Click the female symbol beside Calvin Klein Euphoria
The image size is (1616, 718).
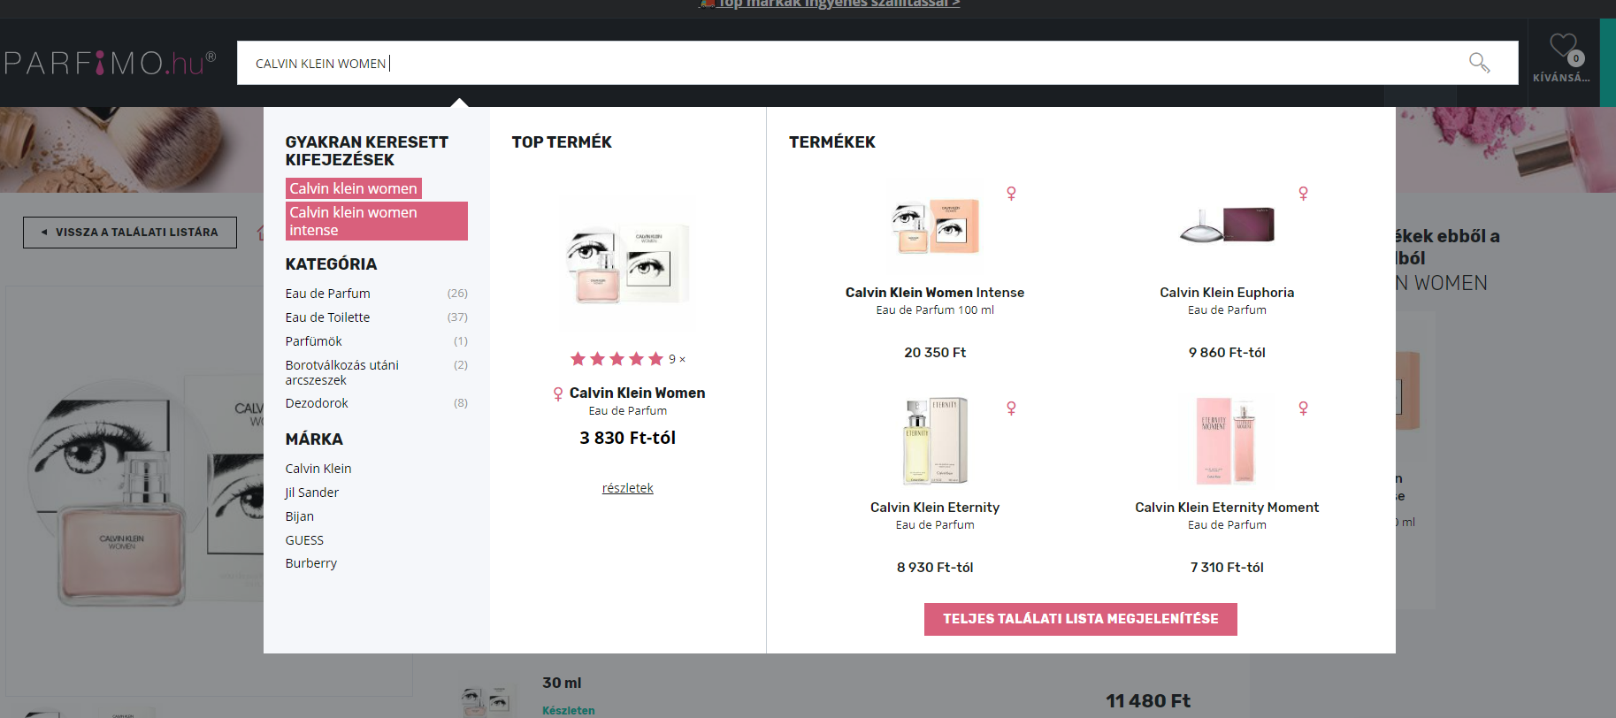pyautogui.click(x=1303, y=193)
